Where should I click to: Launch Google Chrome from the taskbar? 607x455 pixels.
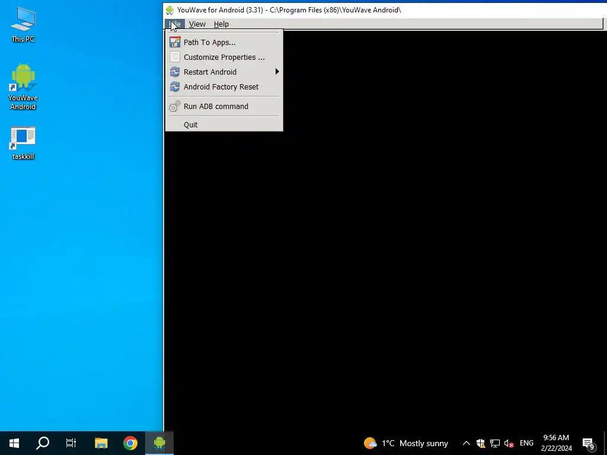(x=130, y=443)
